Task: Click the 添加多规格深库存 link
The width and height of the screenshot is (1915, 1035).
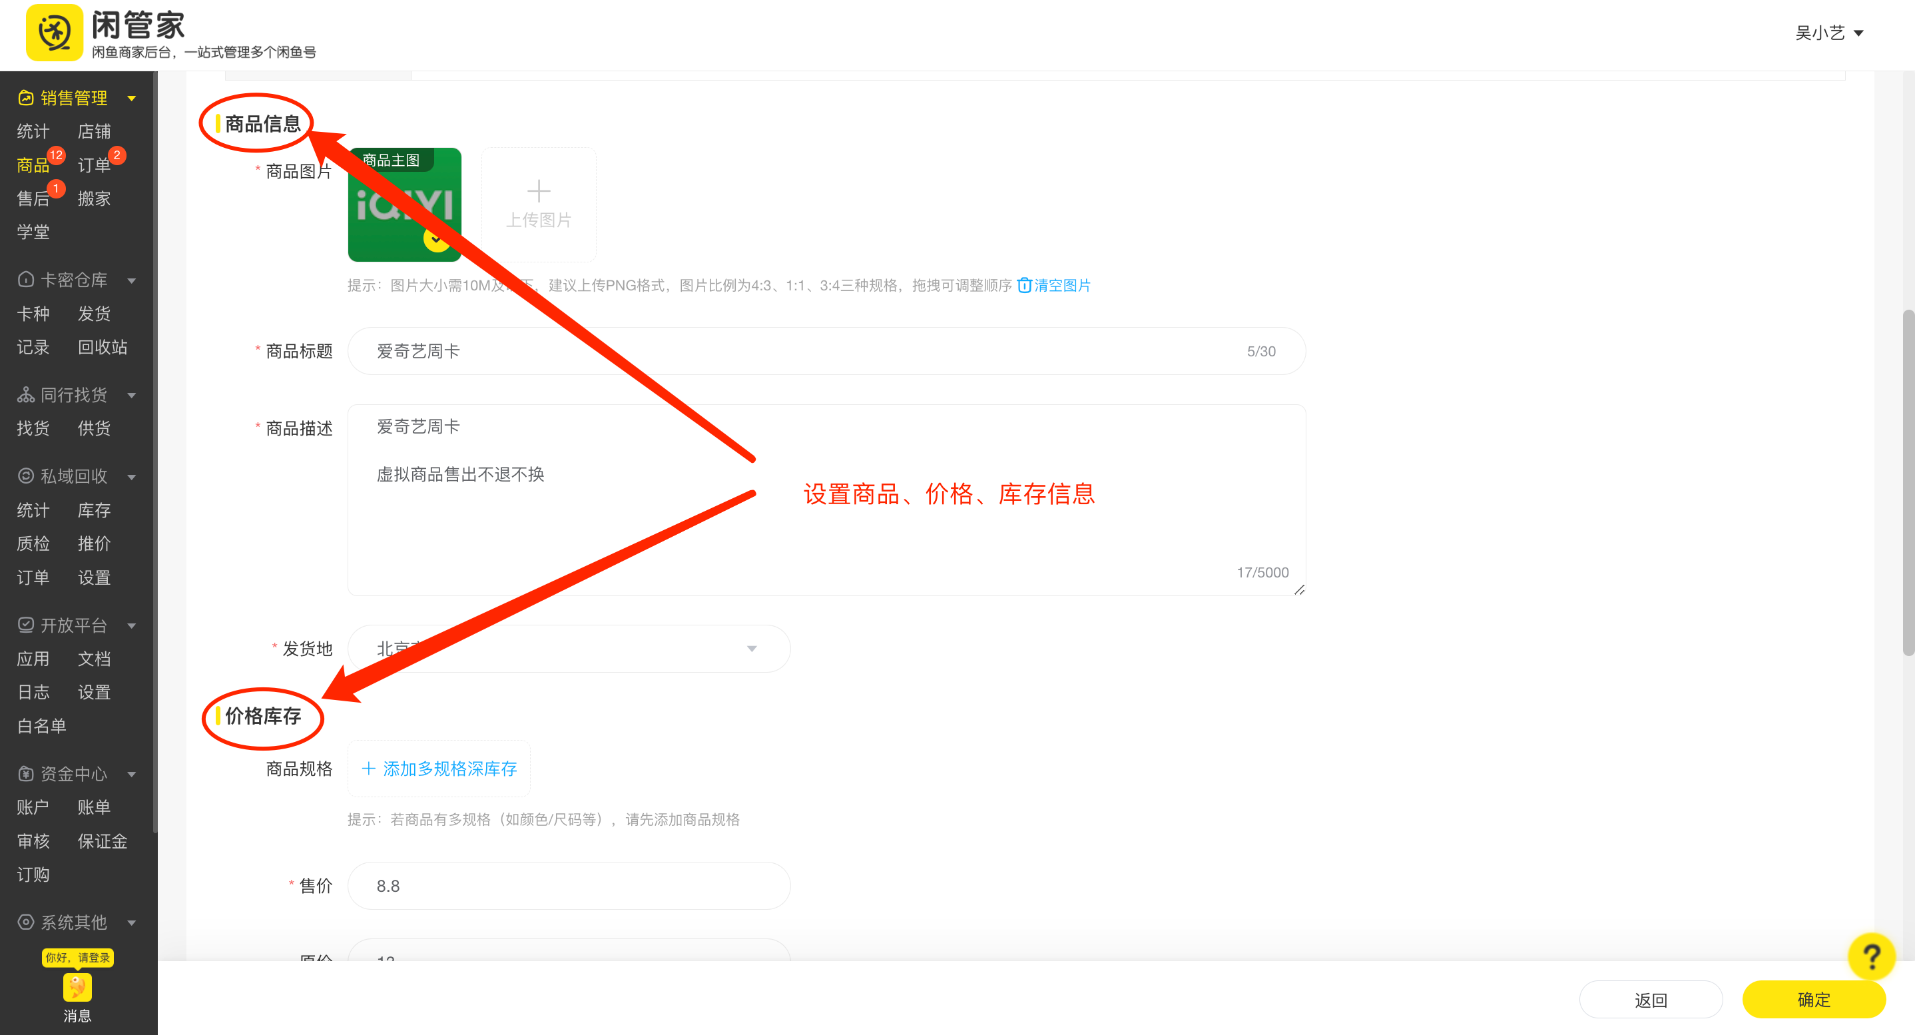Action: click(439, 769)
